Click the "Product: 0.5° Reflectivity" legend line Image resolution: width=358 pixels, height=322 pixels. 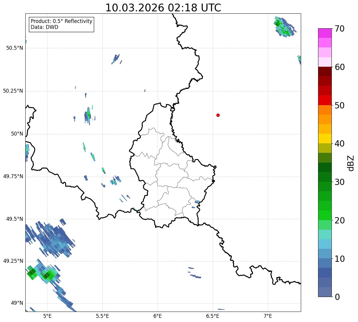[x=61, y=21]
